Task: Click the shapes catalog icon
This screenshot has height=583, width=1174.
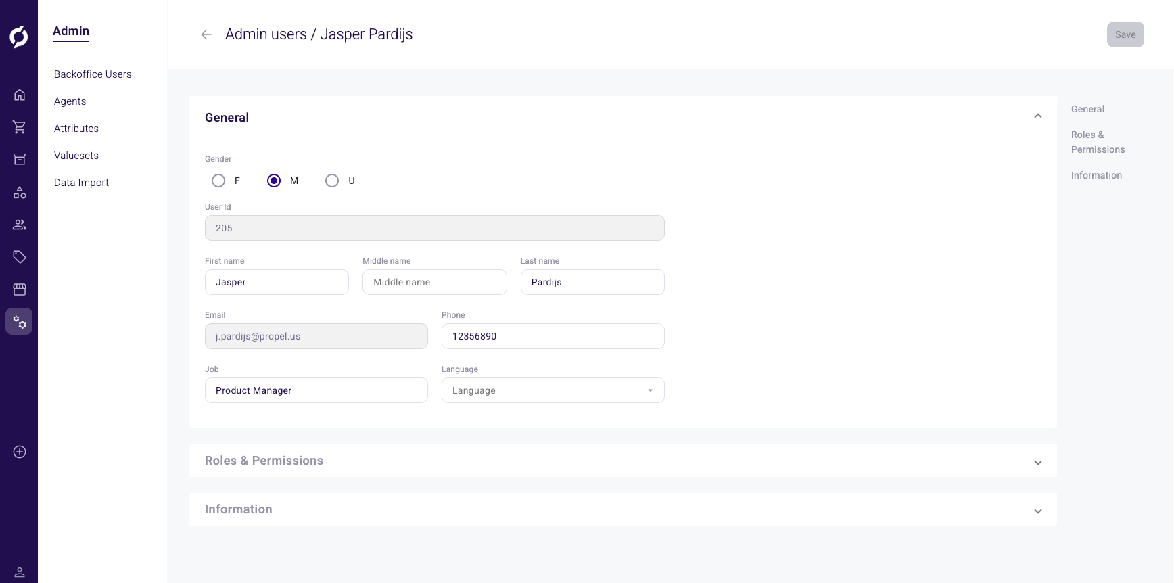Action: (x=20, y=193)
